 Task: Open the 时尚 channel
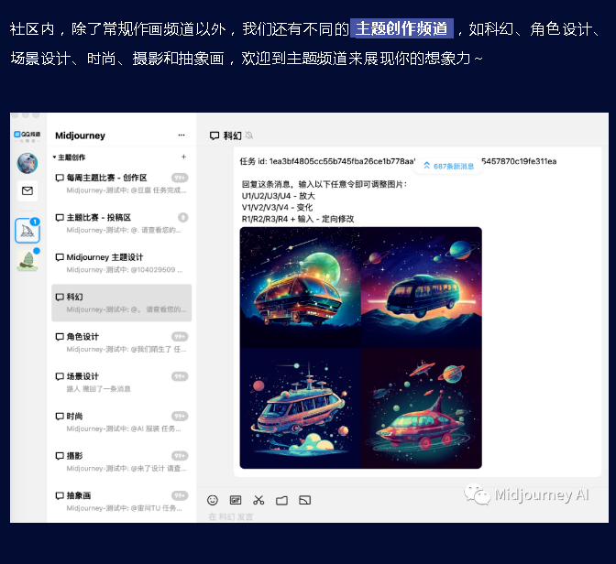[x=121, y=422]
